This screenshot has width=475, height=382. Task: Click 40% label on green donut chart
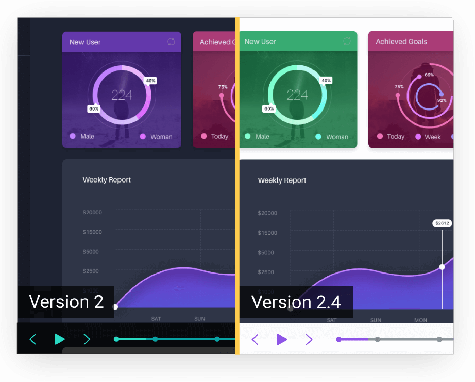(x=326, y=80)
